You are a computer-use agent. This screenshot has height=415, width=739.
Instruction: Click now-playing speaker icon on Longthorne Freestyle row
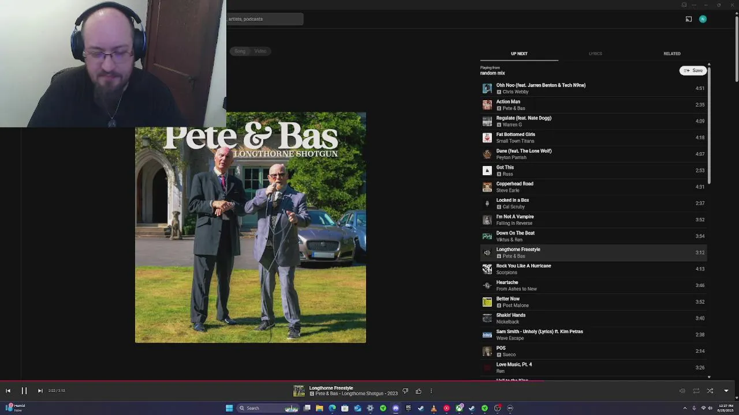coord(487,252)
